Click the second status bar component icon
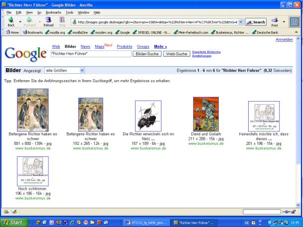Screen dimensions: 303x227 [x=14, y=212]
